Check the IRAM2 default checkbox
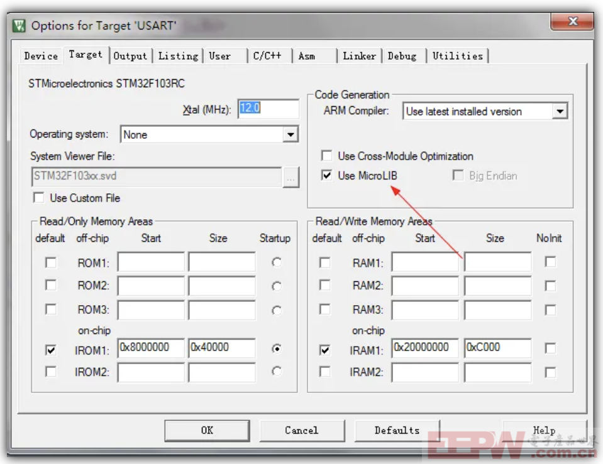Viewport: 603px width, 464px height. tap(325, 372)
